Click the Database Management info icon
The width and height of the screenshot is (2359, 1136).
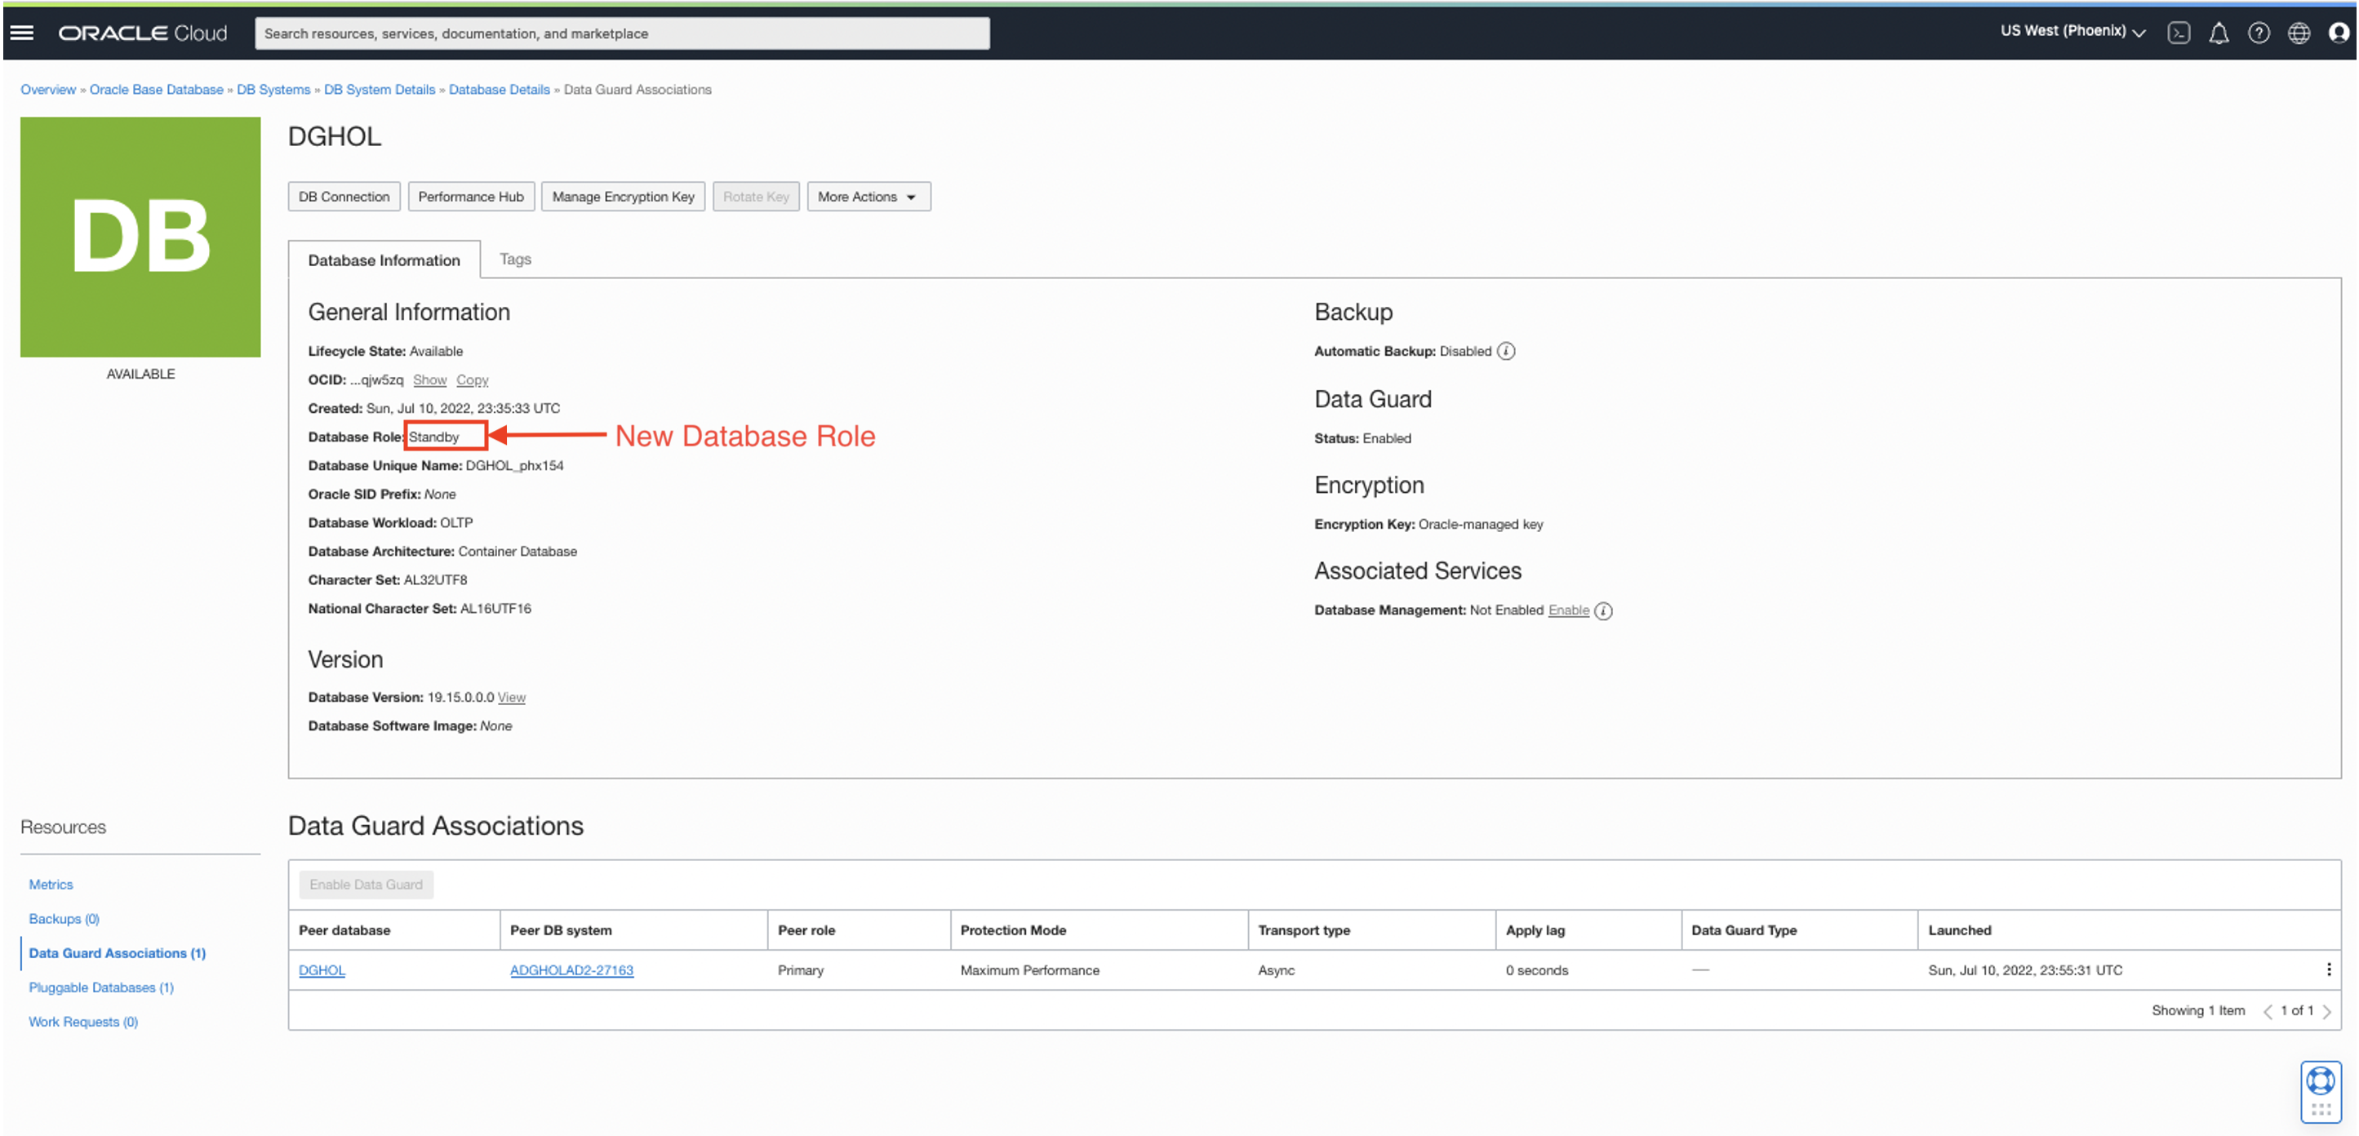1602,610
